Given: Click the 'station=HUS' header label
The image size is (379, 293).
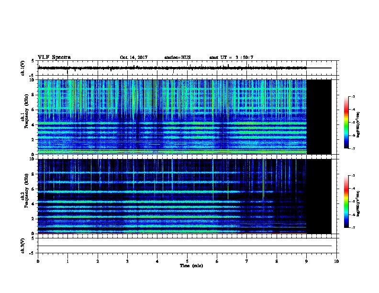Looking at the screenshot, I should [x=178, y=57].
